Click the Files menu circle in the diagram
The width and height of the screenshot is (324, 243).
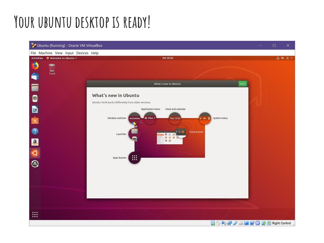pos(150,118)
